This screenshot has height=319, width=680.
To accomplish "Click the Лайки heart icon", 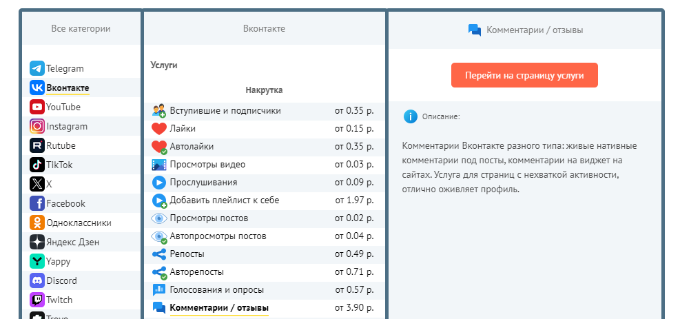I will tap(159, 129).
